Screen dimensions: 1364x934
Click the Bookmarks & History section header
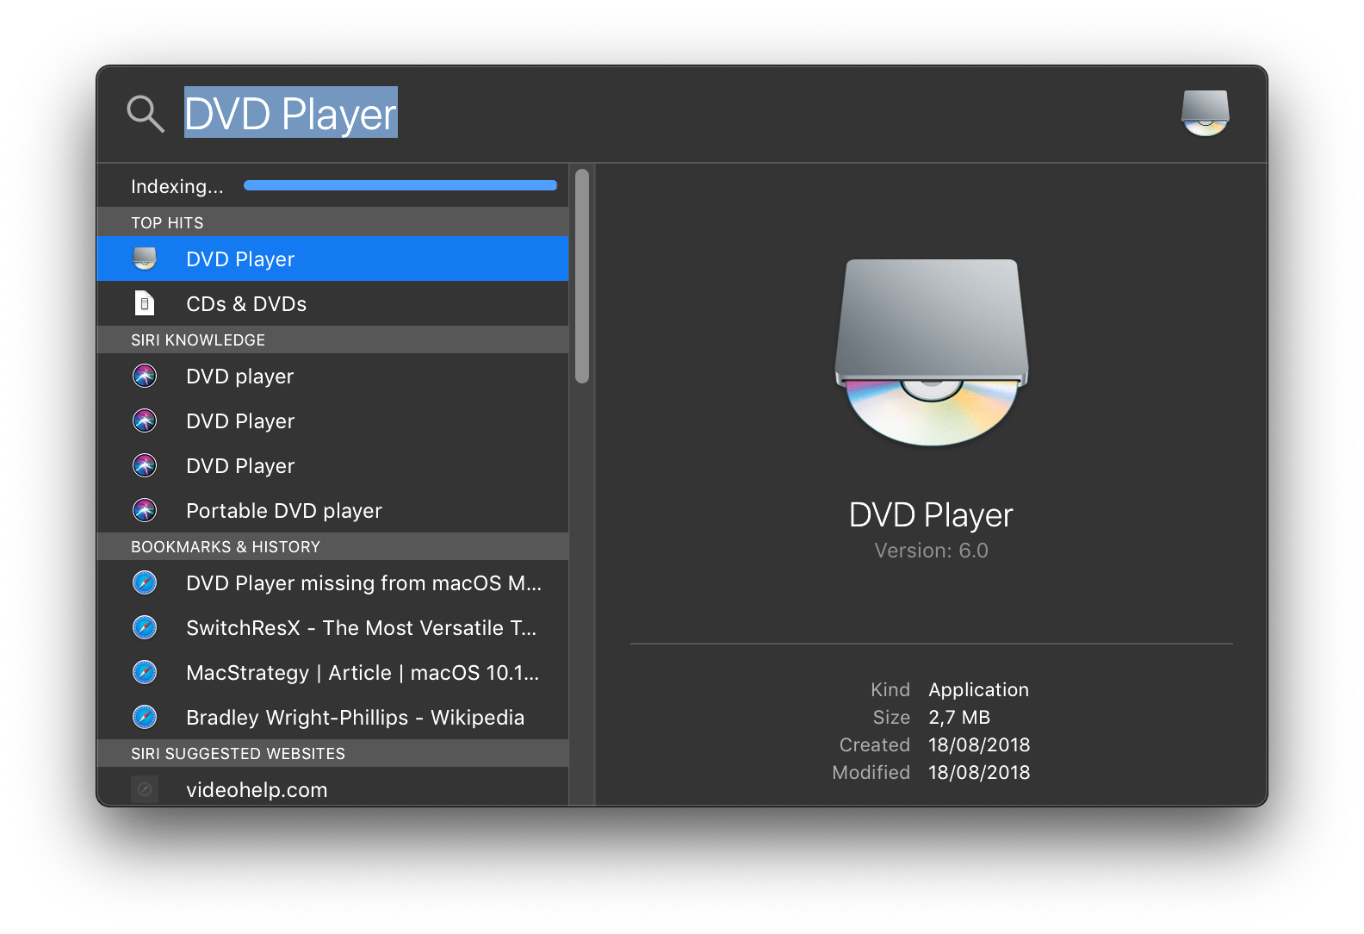[332, 546]
